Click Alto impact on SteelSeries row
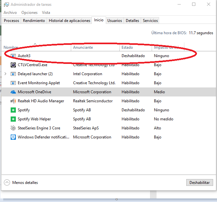Viewport: 217px width, 202px height. (157, 128)
